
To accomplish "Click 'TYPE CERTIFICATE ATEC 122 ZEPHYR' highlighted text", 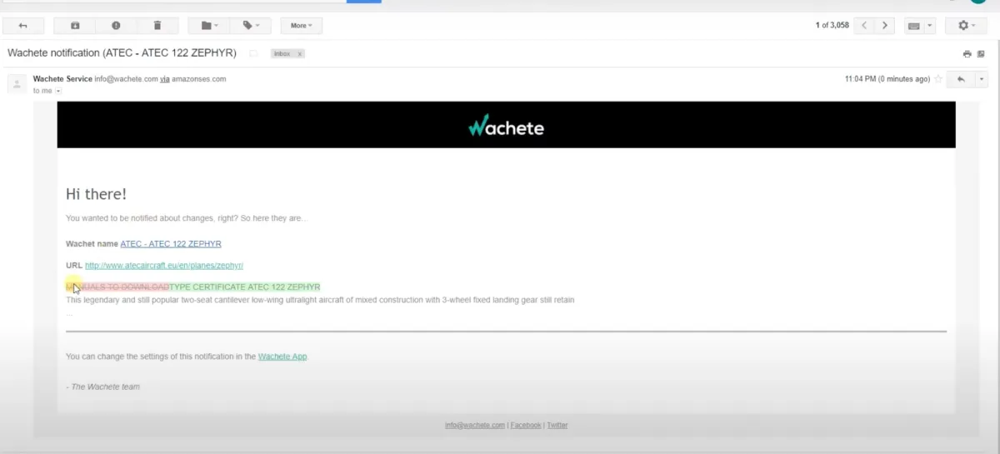I will pyautogui.click(x=245, y=287).
